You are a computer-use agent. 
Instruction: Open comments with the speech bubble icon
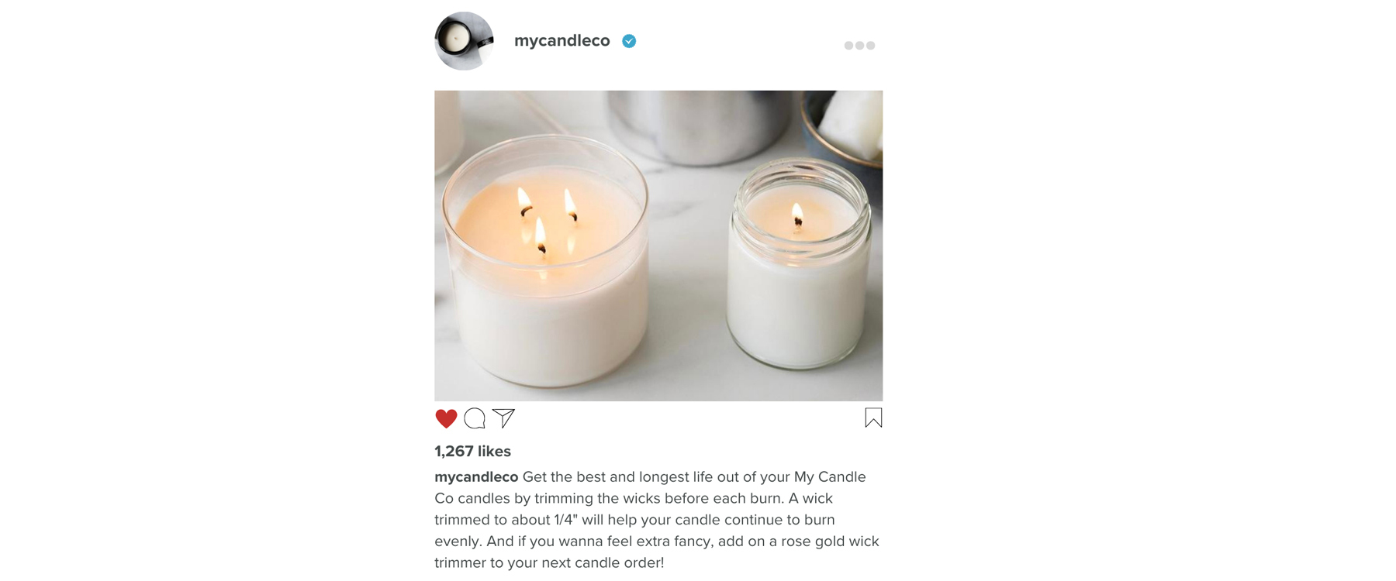(x=475, y=418)
